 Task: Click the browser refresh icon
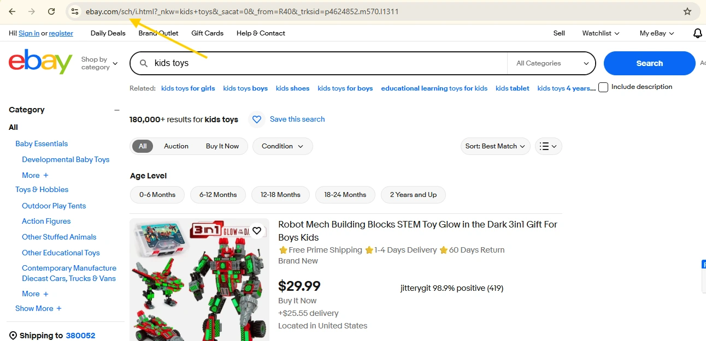pyautogui.click(x=51, y=11)
